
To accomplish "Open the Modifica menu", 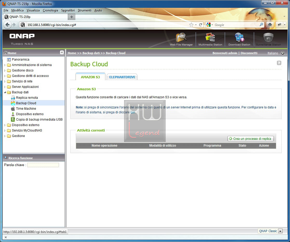I will (17, 10).
